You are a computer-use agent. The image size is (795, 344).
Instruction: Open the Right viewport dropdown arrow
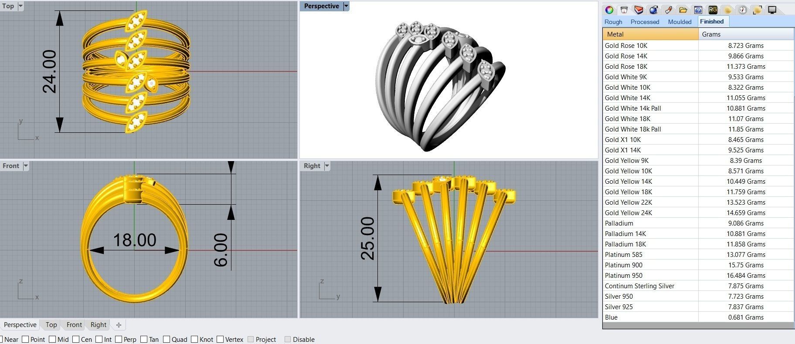(327, 166)
